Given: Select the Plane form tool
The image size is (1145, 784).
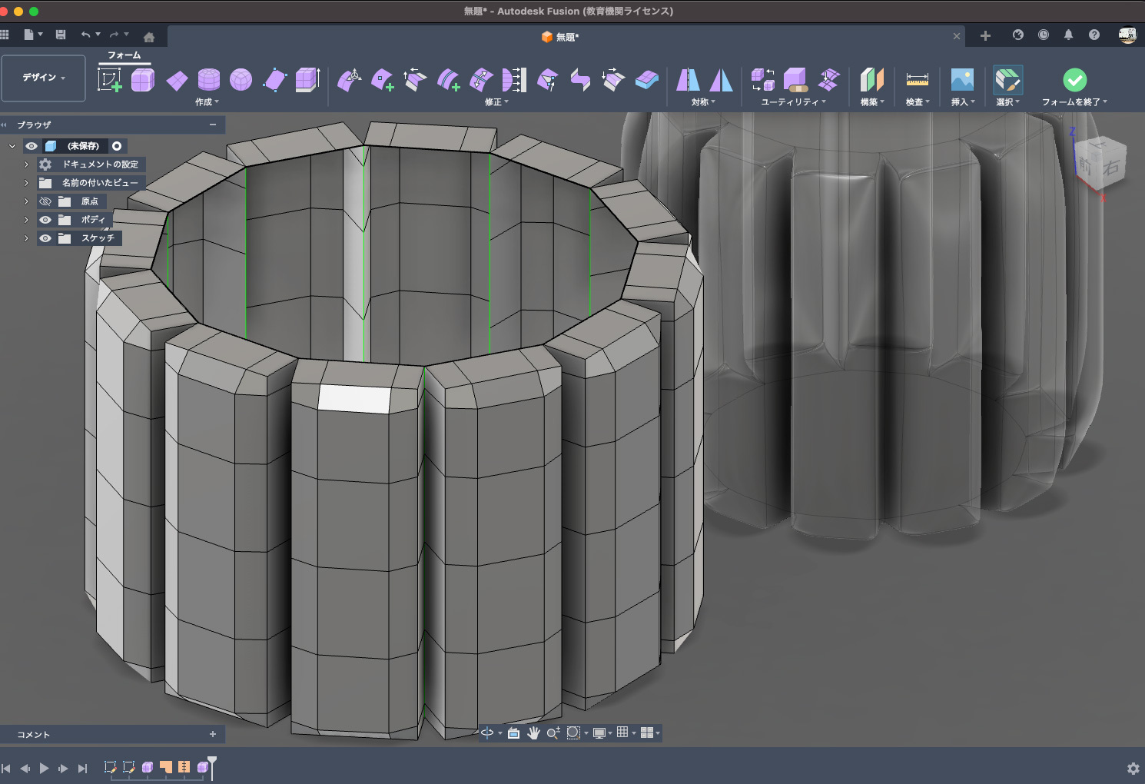Looking at the screenshot, I should tap(177, 80).
